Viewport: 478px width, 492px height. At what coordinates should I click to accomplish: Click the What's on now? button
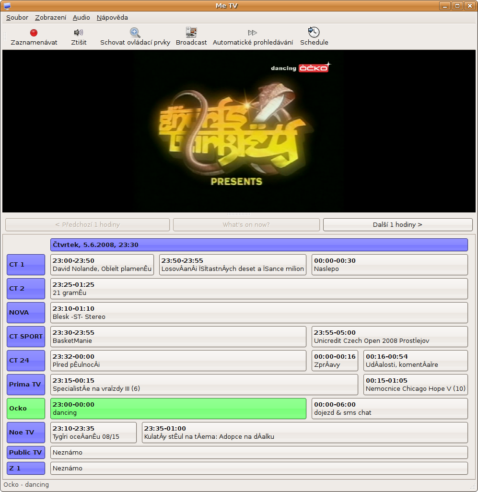pyautogui.click(x=246, y=225)
